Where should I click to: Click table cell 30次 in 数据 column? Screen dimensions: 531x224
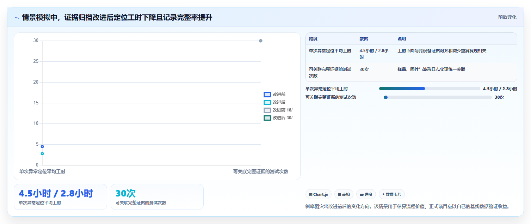(x=364, y=69)
